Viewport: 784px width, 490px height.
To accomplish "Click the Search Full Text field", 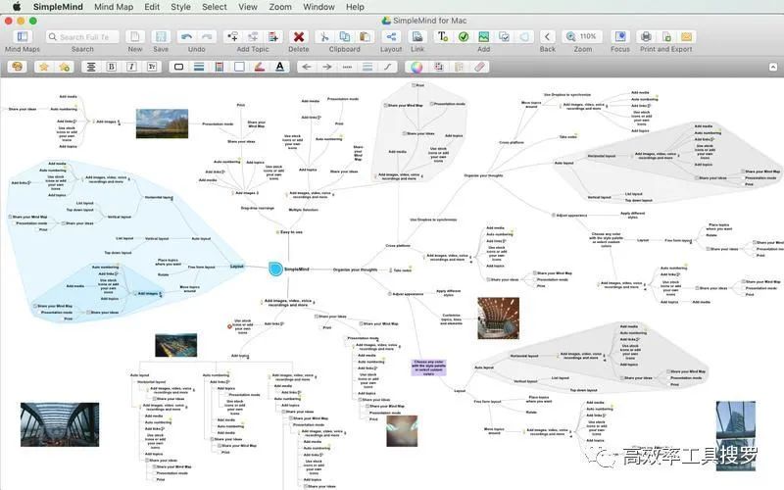I will pyautogui.click(x=85, y=36).
